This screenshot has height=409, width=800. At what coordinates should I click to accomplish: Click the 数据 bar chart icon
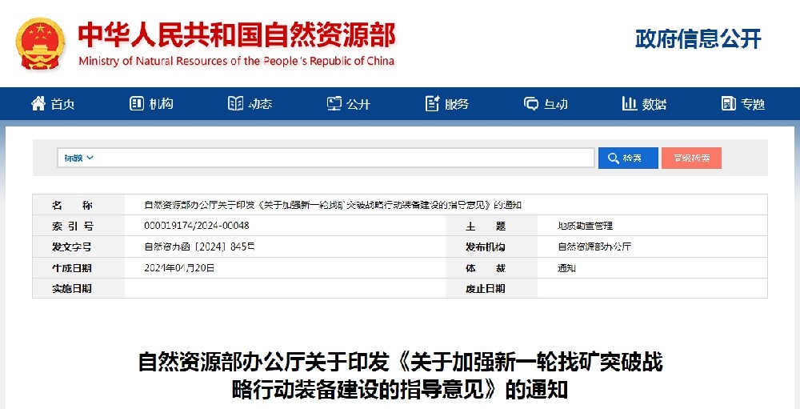click(x=630, y=104)
